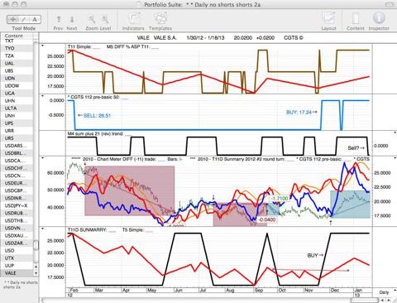Select VALE in the symbol list
The width and height of the screenshot is (397, 303).
click(x=17, y=273)
